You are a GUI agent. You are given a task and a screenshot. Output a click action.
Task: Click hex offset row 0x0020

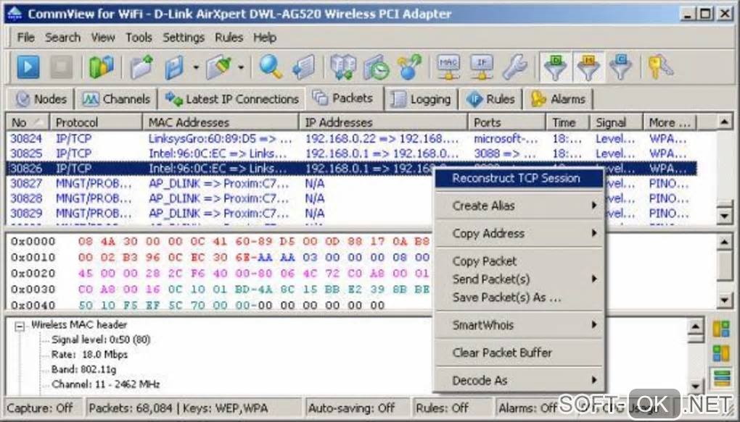[x=219, y=273]
